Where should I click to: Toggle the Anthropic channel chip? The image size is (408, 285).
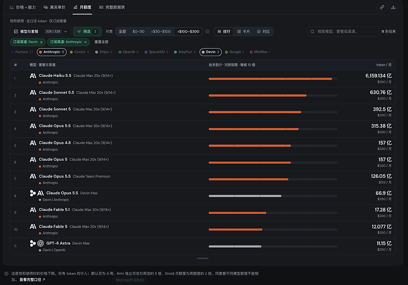click(51, 52)
